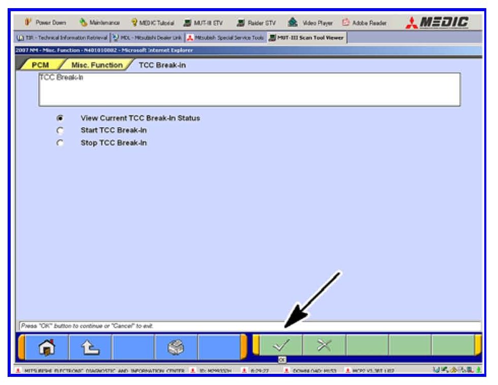Open Video Player
498x385 pixels.
[311, 23]
